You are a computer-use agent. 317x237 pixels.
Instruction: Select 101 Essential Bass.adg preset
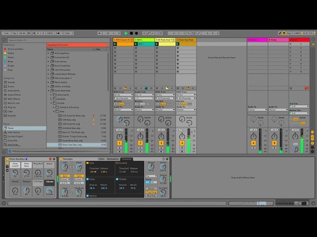[x=74, y=116]
